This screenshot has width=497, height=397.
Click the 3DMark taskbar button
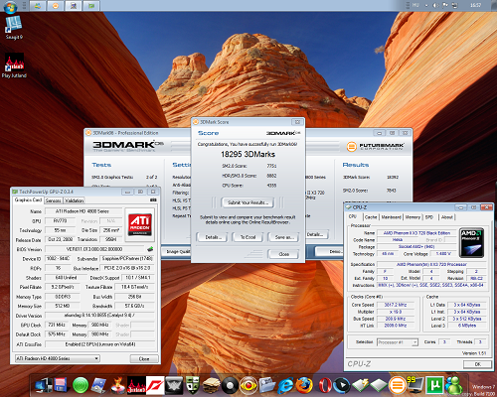pos(56,6)
